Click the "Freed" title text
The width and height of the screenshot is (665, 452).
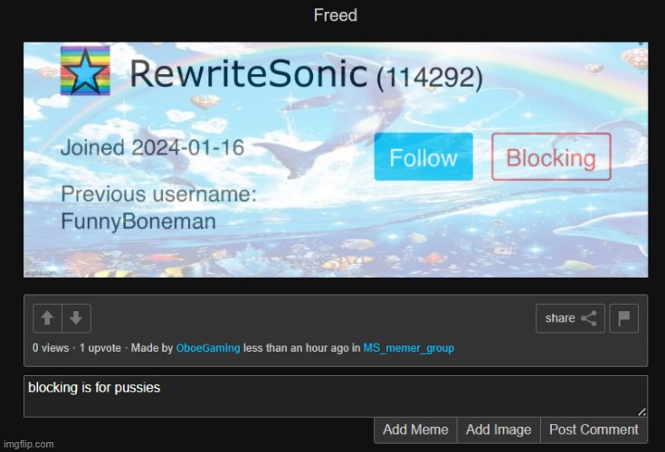(x=336, y=15)
